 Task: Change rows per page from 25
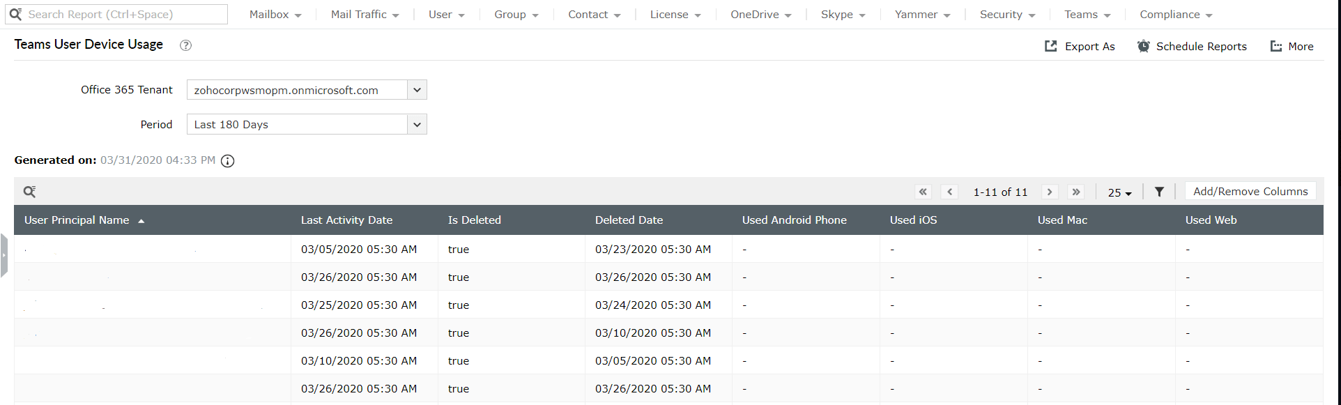(x=1119, y=192)
